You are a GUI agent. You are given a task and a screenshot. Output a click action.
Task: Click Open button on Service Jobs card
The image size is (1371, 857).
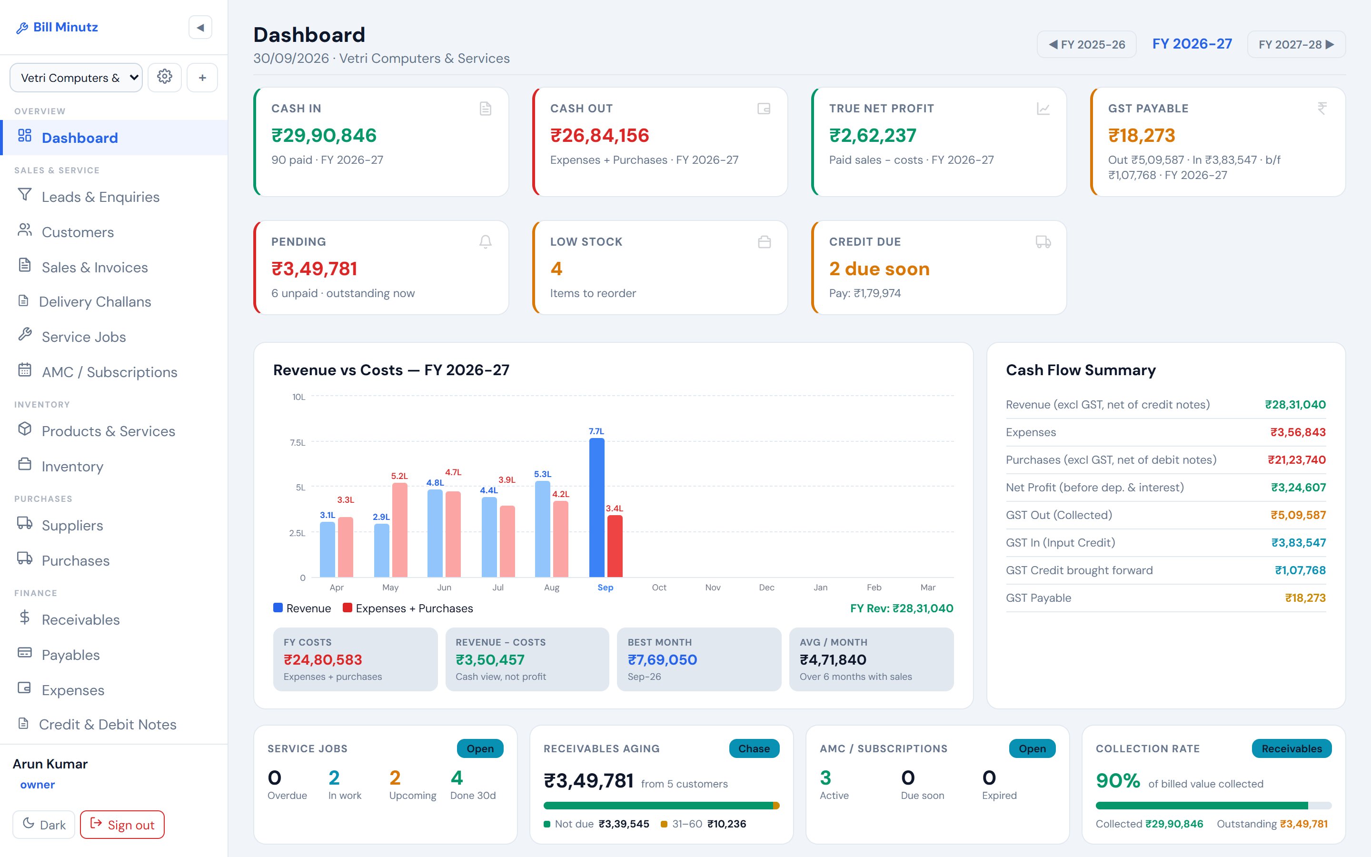(480, 748)
